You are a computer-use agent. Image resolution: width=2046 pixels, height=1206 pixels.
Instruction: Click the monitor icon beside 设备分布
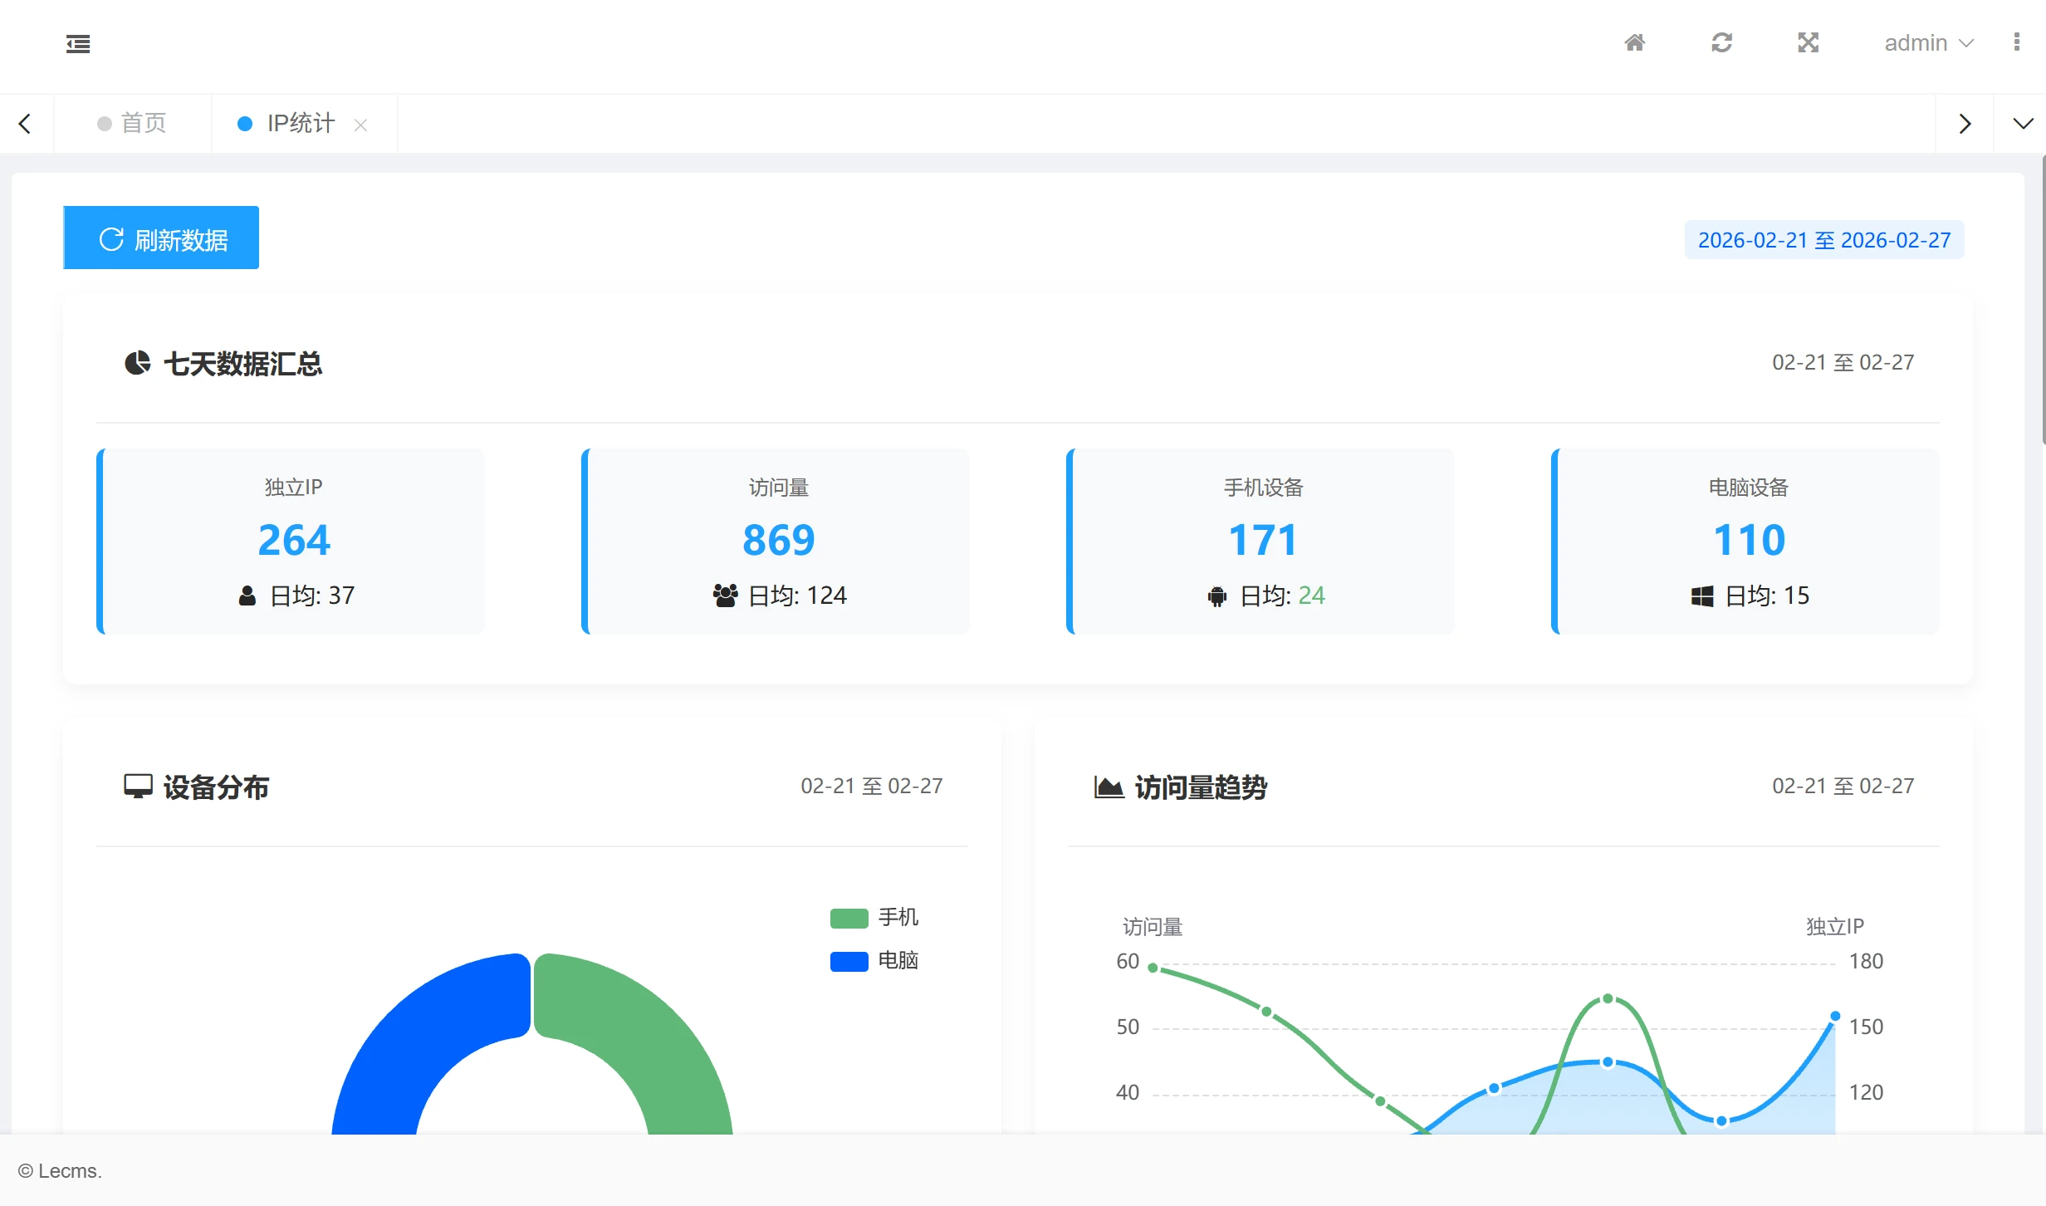coord(138,786)
